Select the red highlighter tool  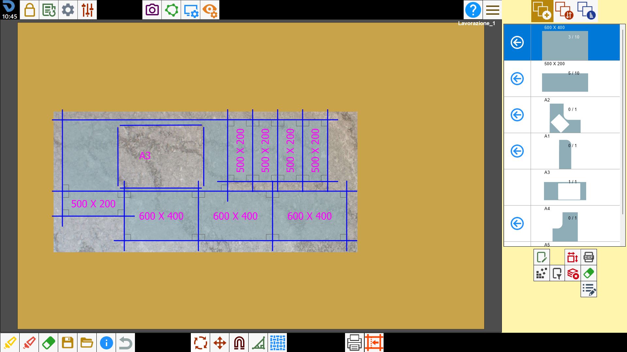coord(29,343)
